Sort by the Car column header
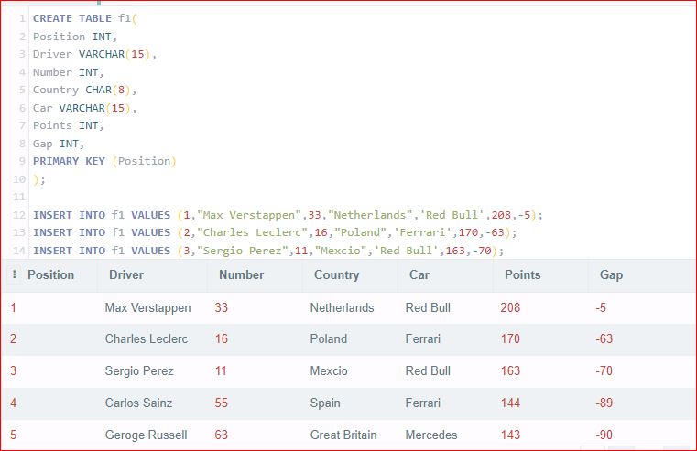Screen dimensions: 697x451 click(x=419, y=274)
